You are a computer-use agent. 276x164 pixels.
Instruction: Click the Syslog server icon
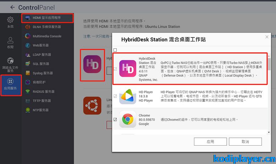[x=28, y=73]
